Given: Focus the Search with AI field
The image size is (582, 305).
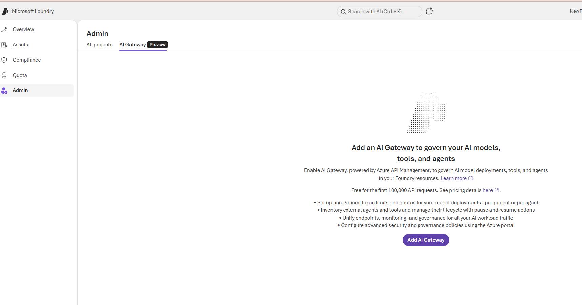Looking at the screenshot, I should 380,12.
